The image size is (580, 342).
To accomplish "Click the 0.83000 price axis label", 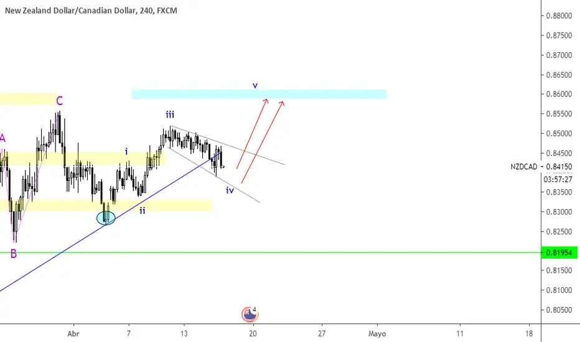I will (x=559, y=212).
